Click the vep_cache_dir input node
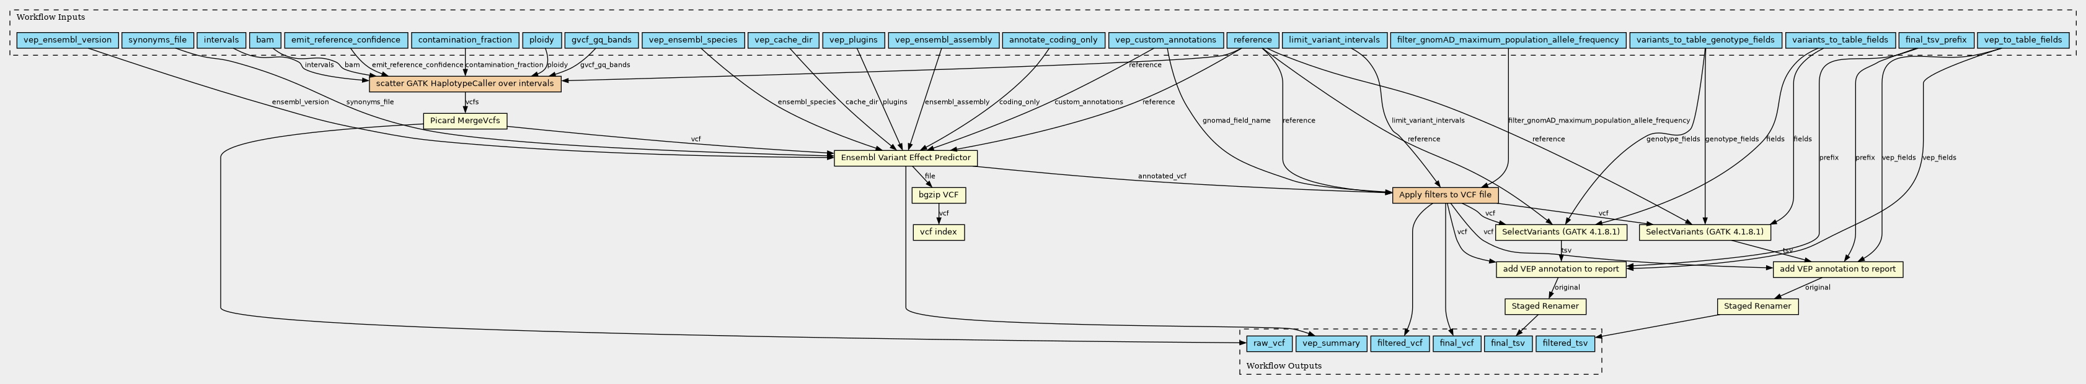Image resolution: width=2086 pixels, height=384 pixels. point(784,40)
